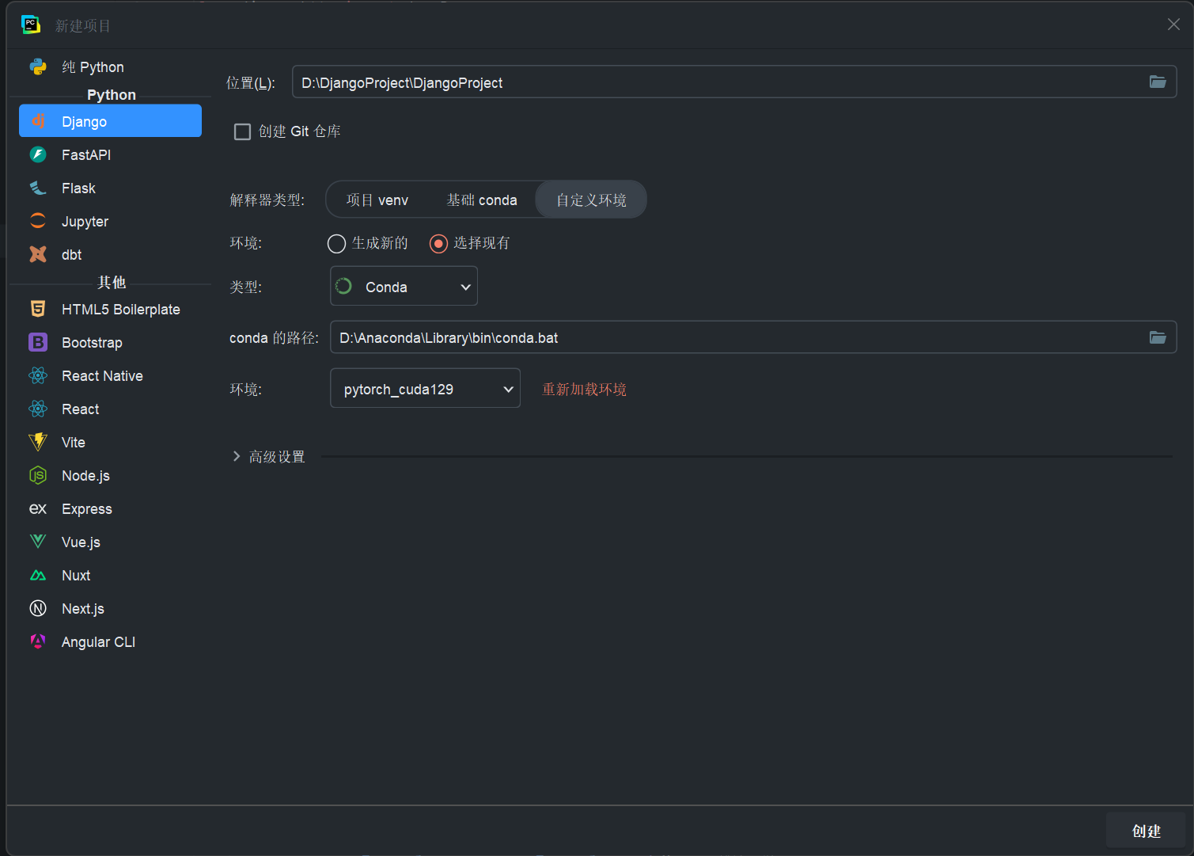Select dbt in project list
Viewport: 1194px width, 856px height.
110,254
